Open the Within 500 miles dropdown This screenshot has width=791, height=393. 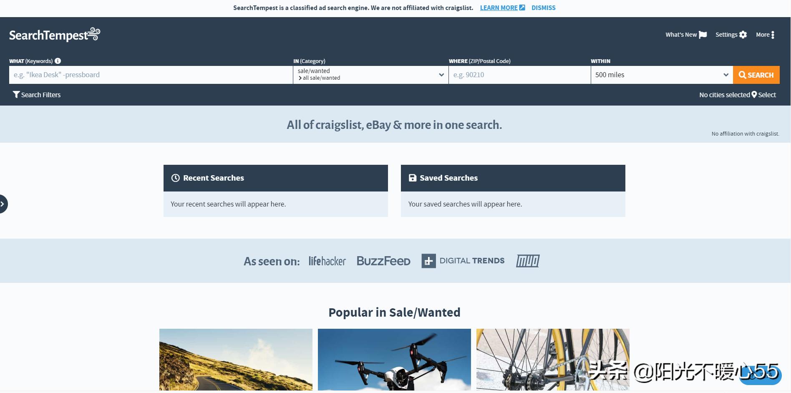(x=662, y=75)
